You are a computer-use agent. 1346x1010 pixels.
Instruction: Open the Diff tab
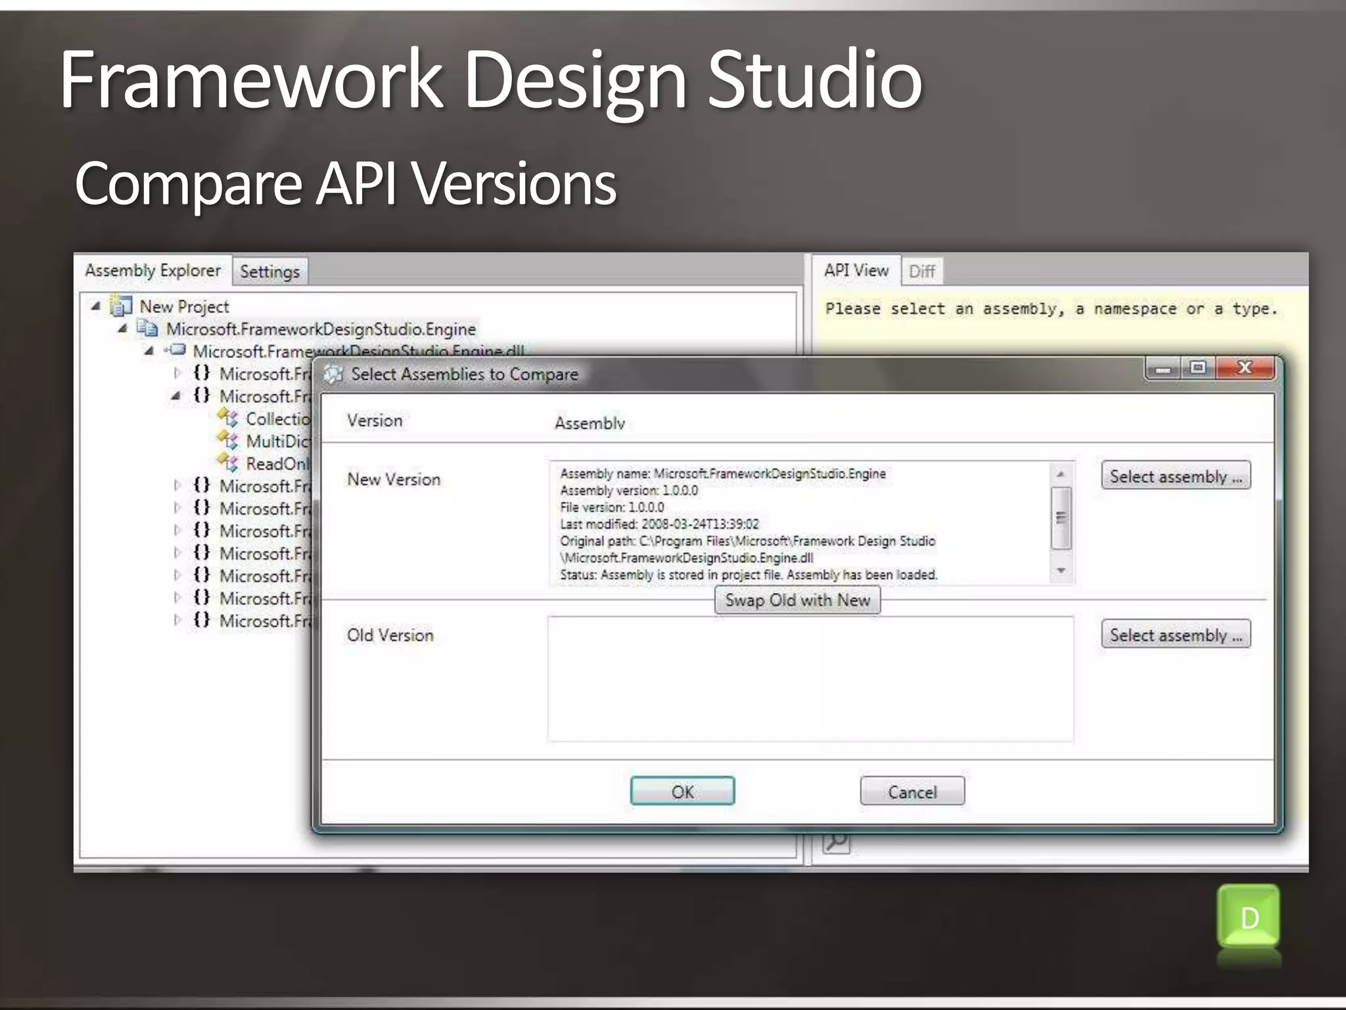(x=922, y=272)
